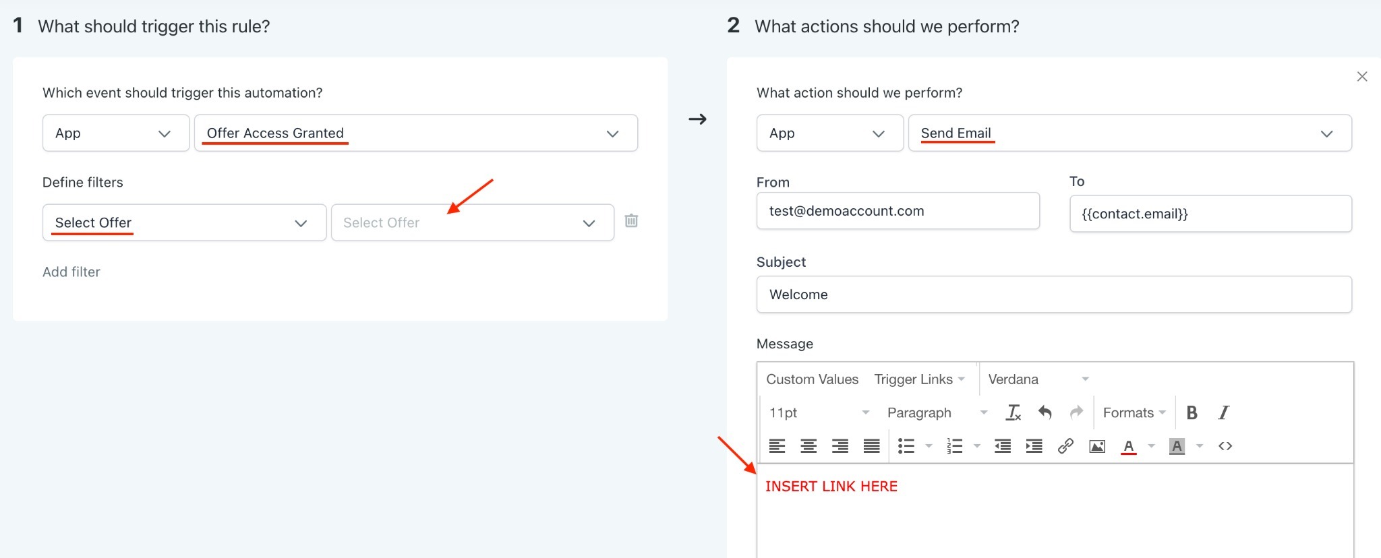The height and width of the screenshot is (558, 1381).
Task: Open 11pt font size dropdown
Action: (819, 412)
